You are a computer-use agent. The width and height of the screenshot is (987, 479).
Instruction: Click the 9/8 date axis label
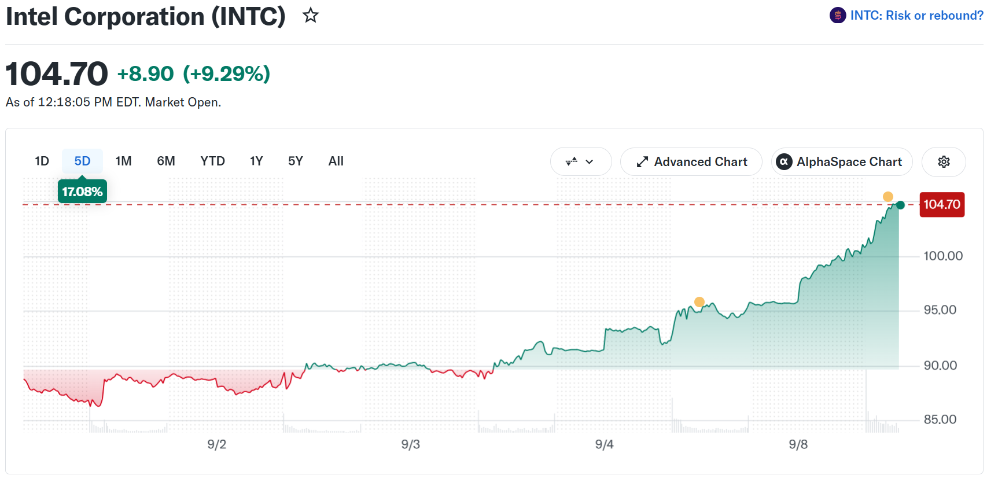pos(798,444)
